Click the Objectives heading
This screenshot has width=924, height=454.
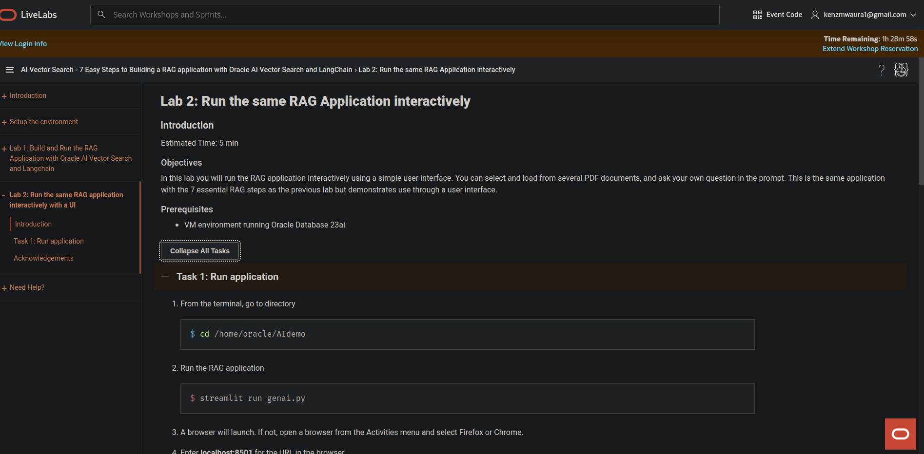[x=181, y=163]
